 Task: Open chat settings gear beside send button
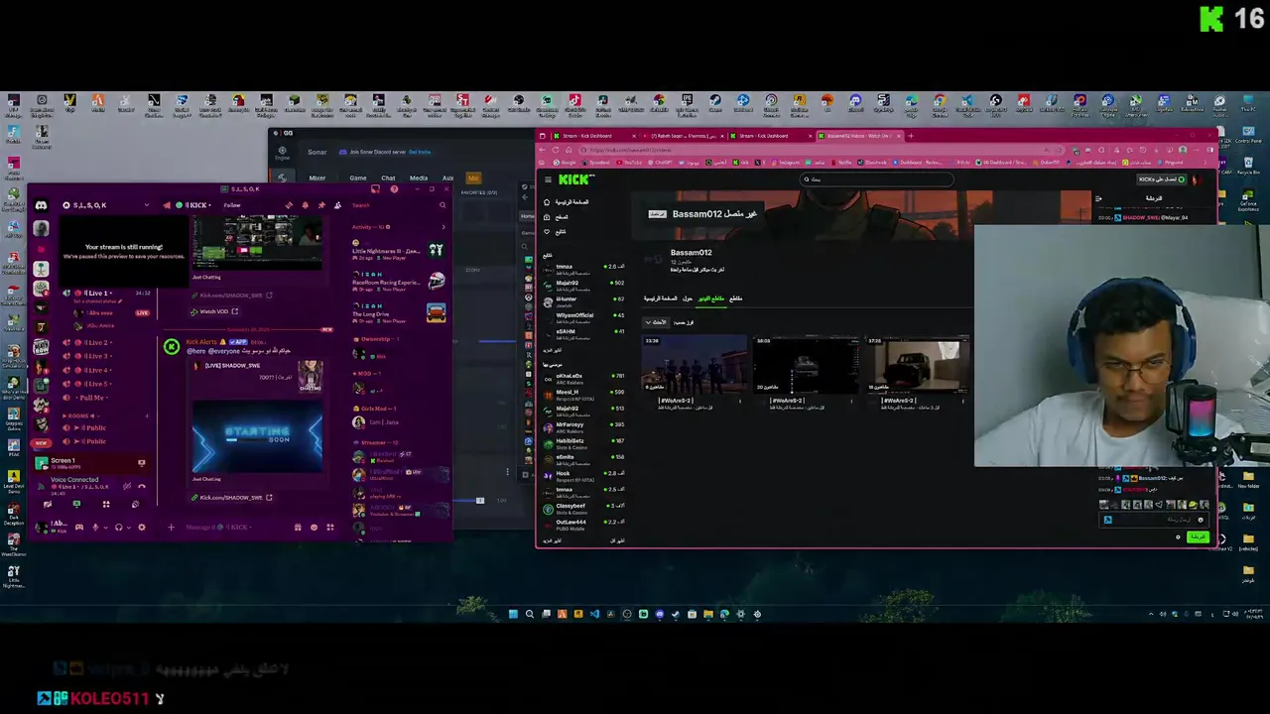click(x=1178, y=536)
